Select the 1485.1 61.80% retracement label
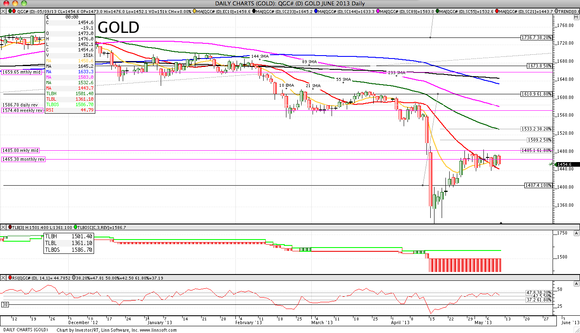The width and height of the screenshot is (580, 333). [x=537, y=150]
